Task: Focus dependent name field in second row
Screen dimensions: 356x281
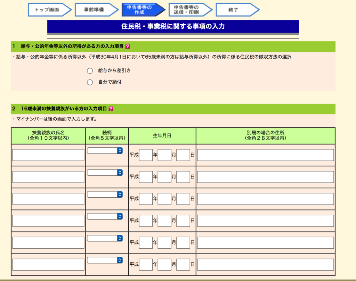Action: pyautogui.click(x=48, y=177)
